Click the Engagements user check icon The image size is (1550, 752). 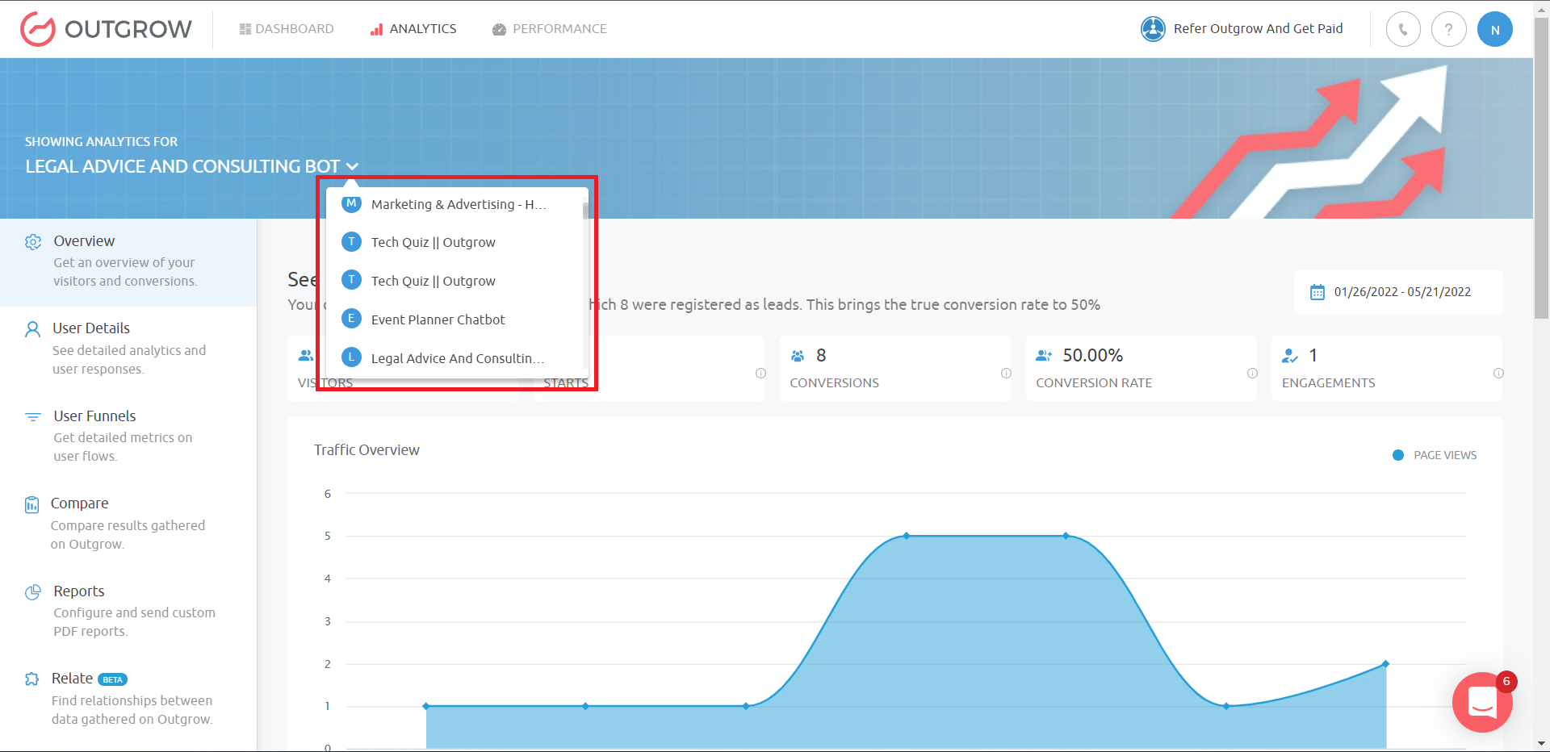tap(1290, 356)
